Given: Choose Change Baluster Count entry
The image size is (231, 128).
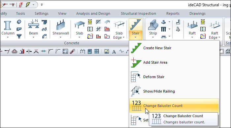Looking at the screenshot, I should 174,106.
